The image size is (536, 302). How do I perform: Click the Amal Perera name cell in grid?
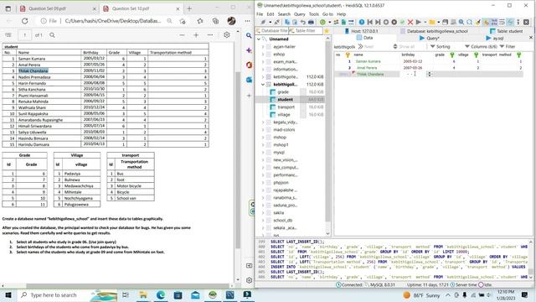tap(377, 68)
